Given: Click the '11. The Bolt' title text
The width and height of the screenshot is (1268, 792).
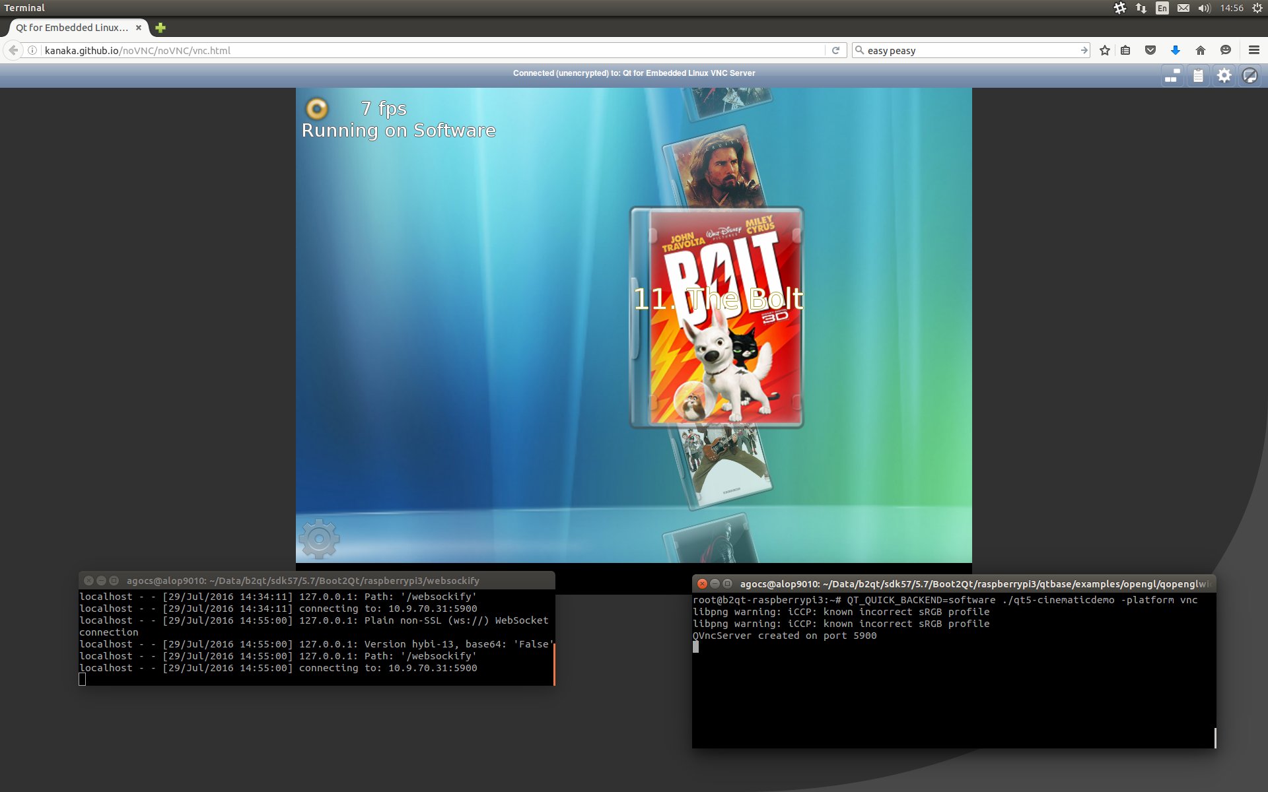Looking at the screenshot, I should pyautogui.click(x=719, y=299).
